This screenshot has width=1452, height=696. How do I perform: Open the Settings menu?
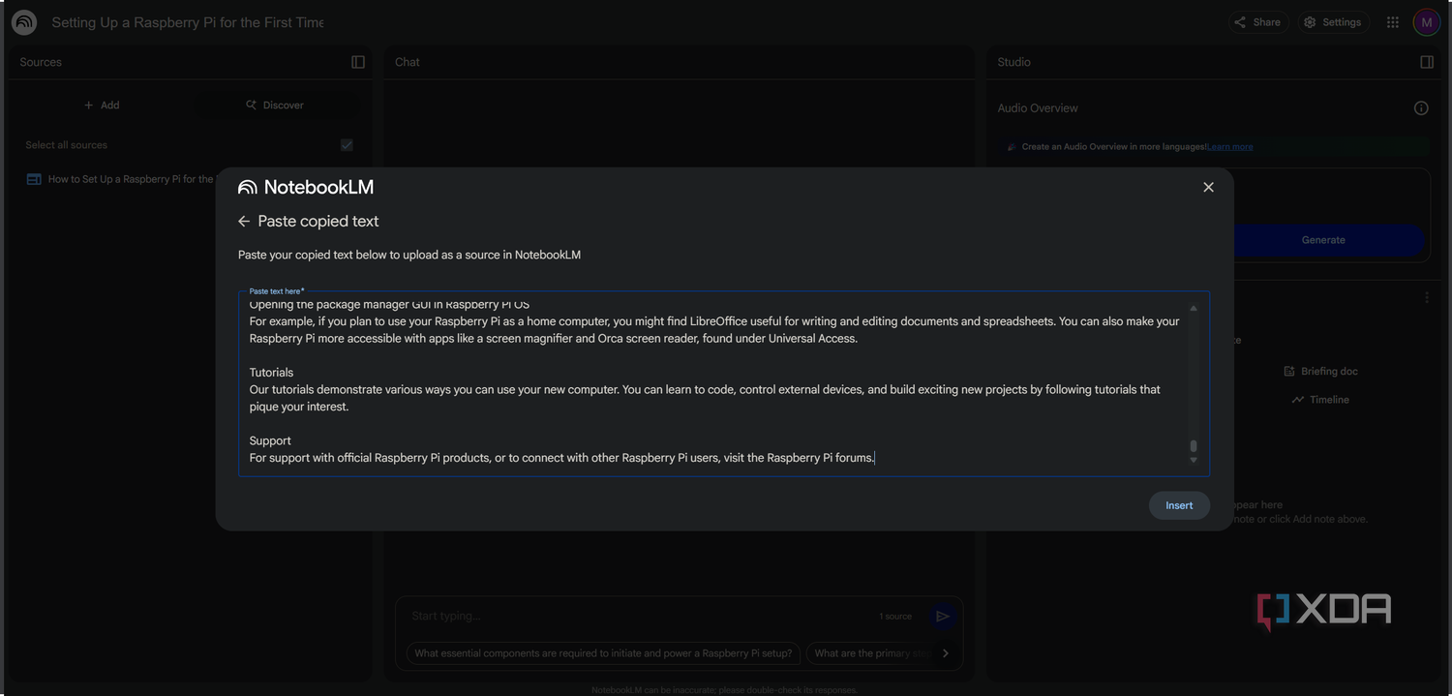(x=1334, y=22)
